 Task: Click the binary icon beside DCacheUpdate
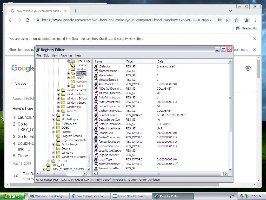[96, 115]
